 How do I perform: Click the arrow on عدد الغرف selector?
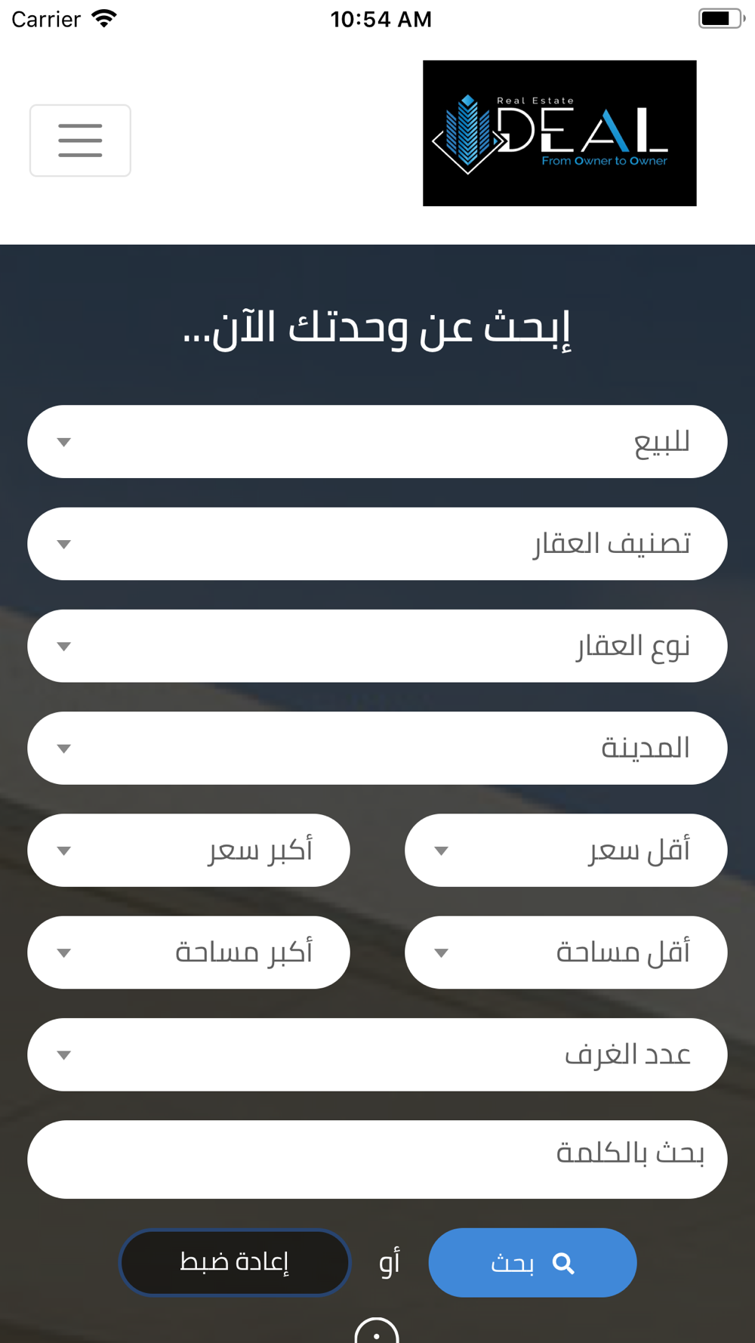64,1055
